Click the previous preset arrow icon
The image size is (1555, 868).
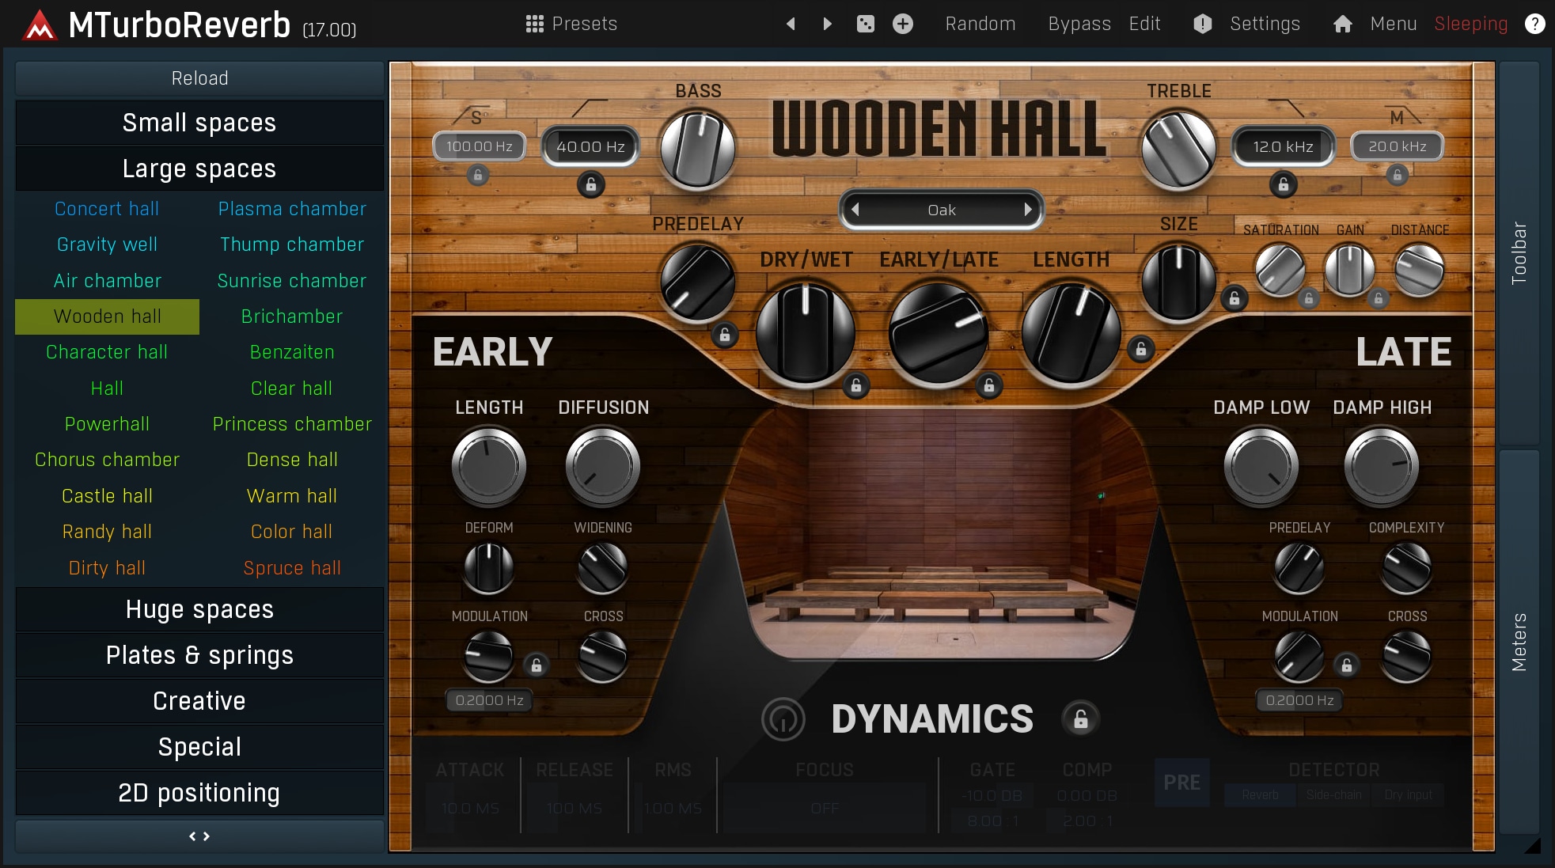(790, 24)
